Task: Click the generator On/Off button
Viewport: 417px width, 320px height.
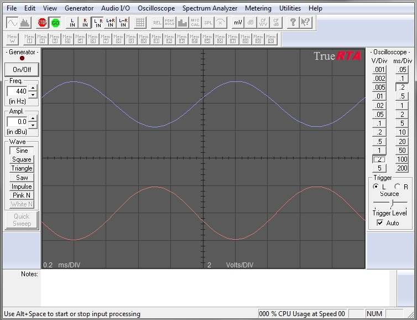Action: coord(22,70)
